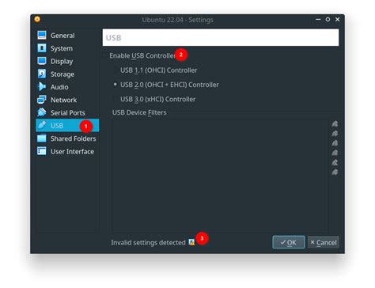Add an empty USB filter

(335, 123)
